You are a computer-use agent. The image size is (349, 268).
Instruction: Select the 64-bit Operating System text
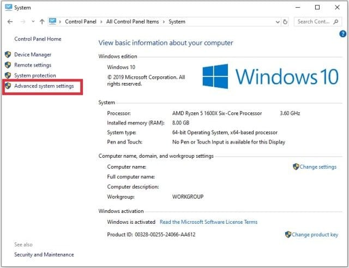coord(225,133)
